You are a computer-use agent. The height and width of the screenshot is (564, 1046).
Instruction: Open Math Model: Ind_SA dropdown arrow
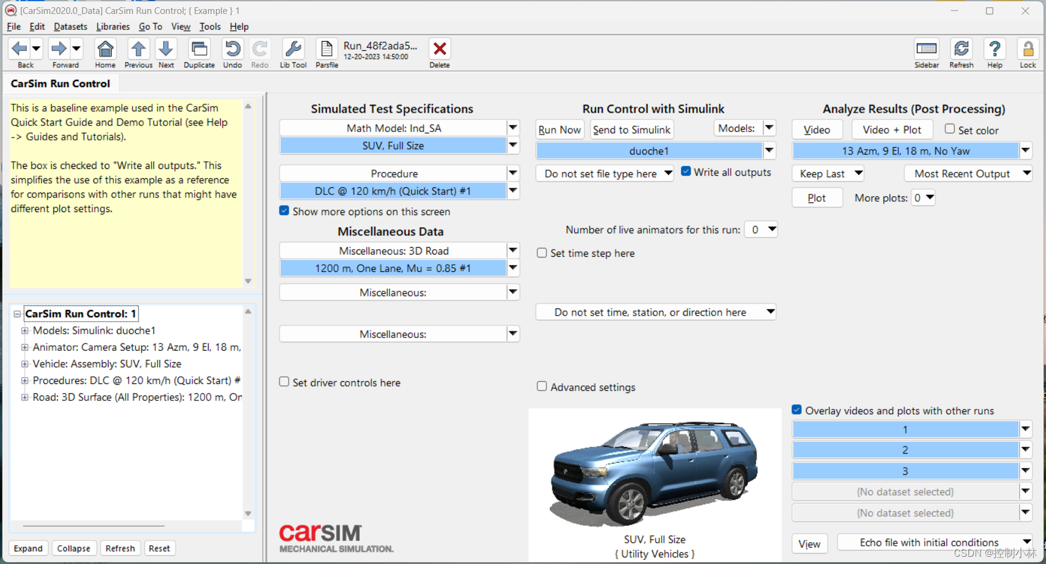[x=513, y=128]
